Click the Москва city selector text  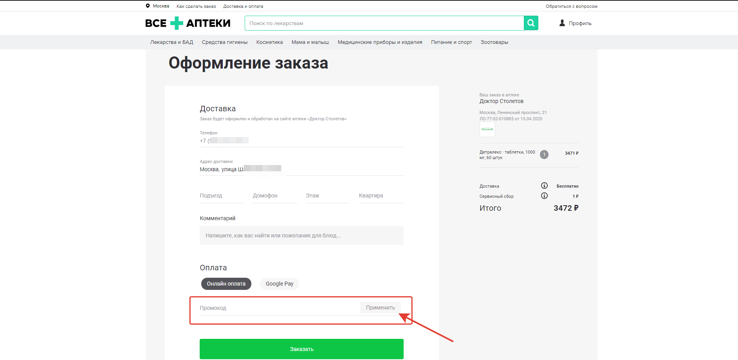161,6
